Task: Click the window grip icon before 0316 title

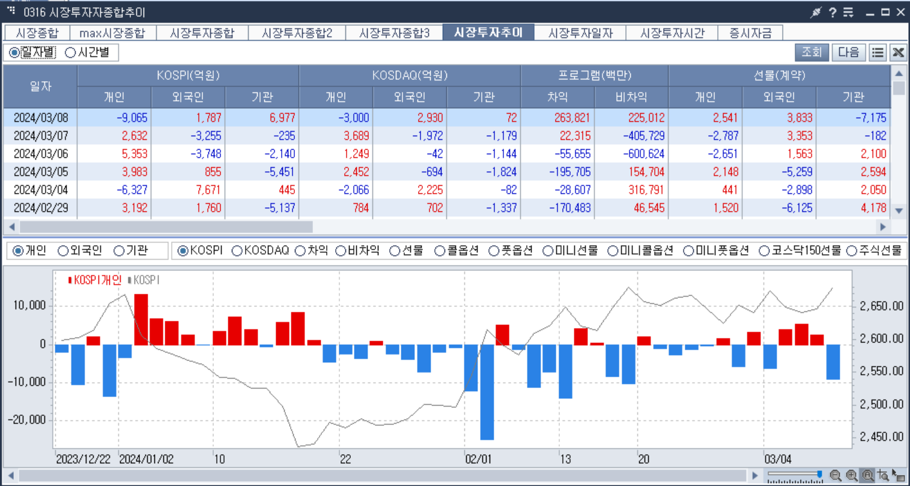Action: pos(11,10)
